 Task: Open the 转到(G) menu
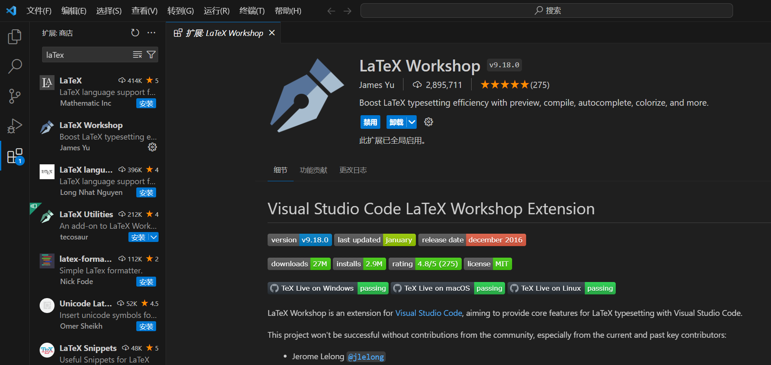pos(180,11)
